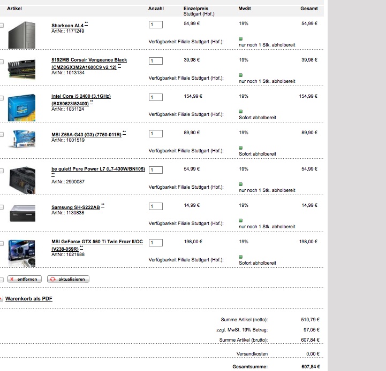Click article number ArtNr.: 1021988
This screenshot has height=371, width=386.
click(x=68, y=254)
